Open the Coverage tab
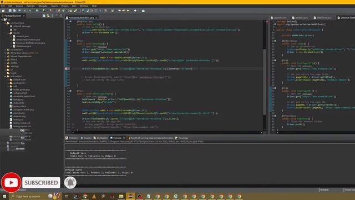Viewport: 355px width, 200px height. (181, 138)
